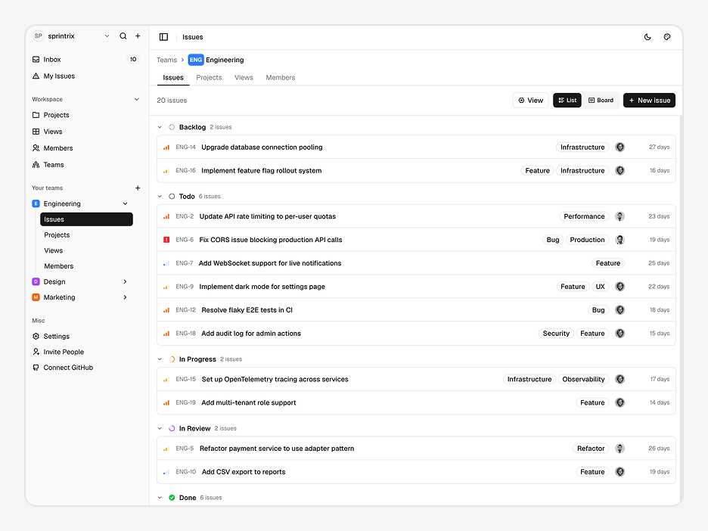Click Observability label on ENG-15
The image size is (708, 531).
[583, 379]
